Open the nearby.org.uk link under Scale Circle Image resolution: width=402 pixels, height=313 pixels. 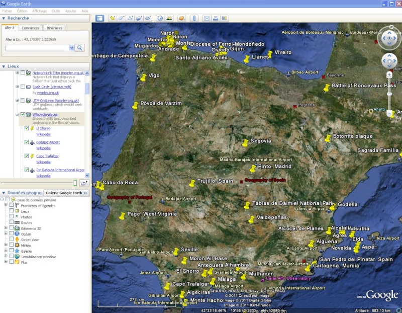(x=48, y=93)
